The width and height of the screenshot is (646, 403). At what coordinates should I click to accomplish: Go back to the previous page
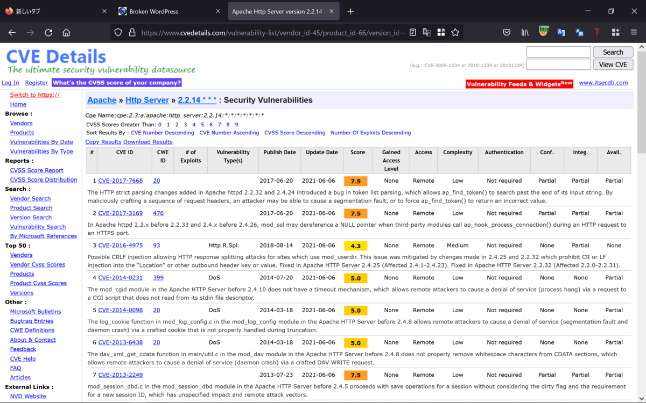(x=12, y=32)
